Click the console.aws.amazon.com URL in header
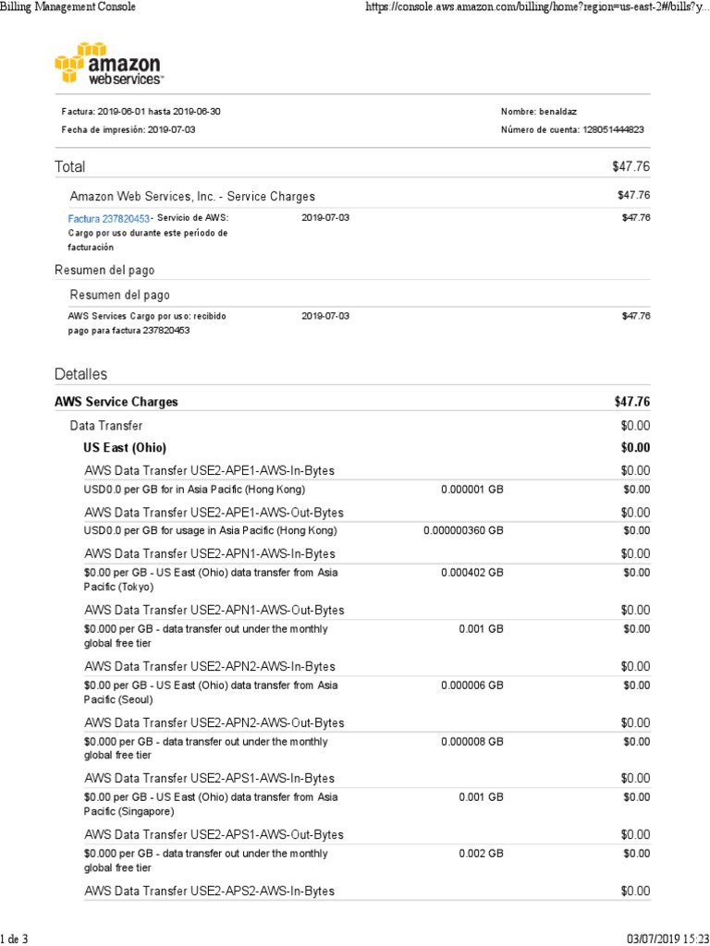Viewport: 710px width, 946px height. (x=537, y=7)
